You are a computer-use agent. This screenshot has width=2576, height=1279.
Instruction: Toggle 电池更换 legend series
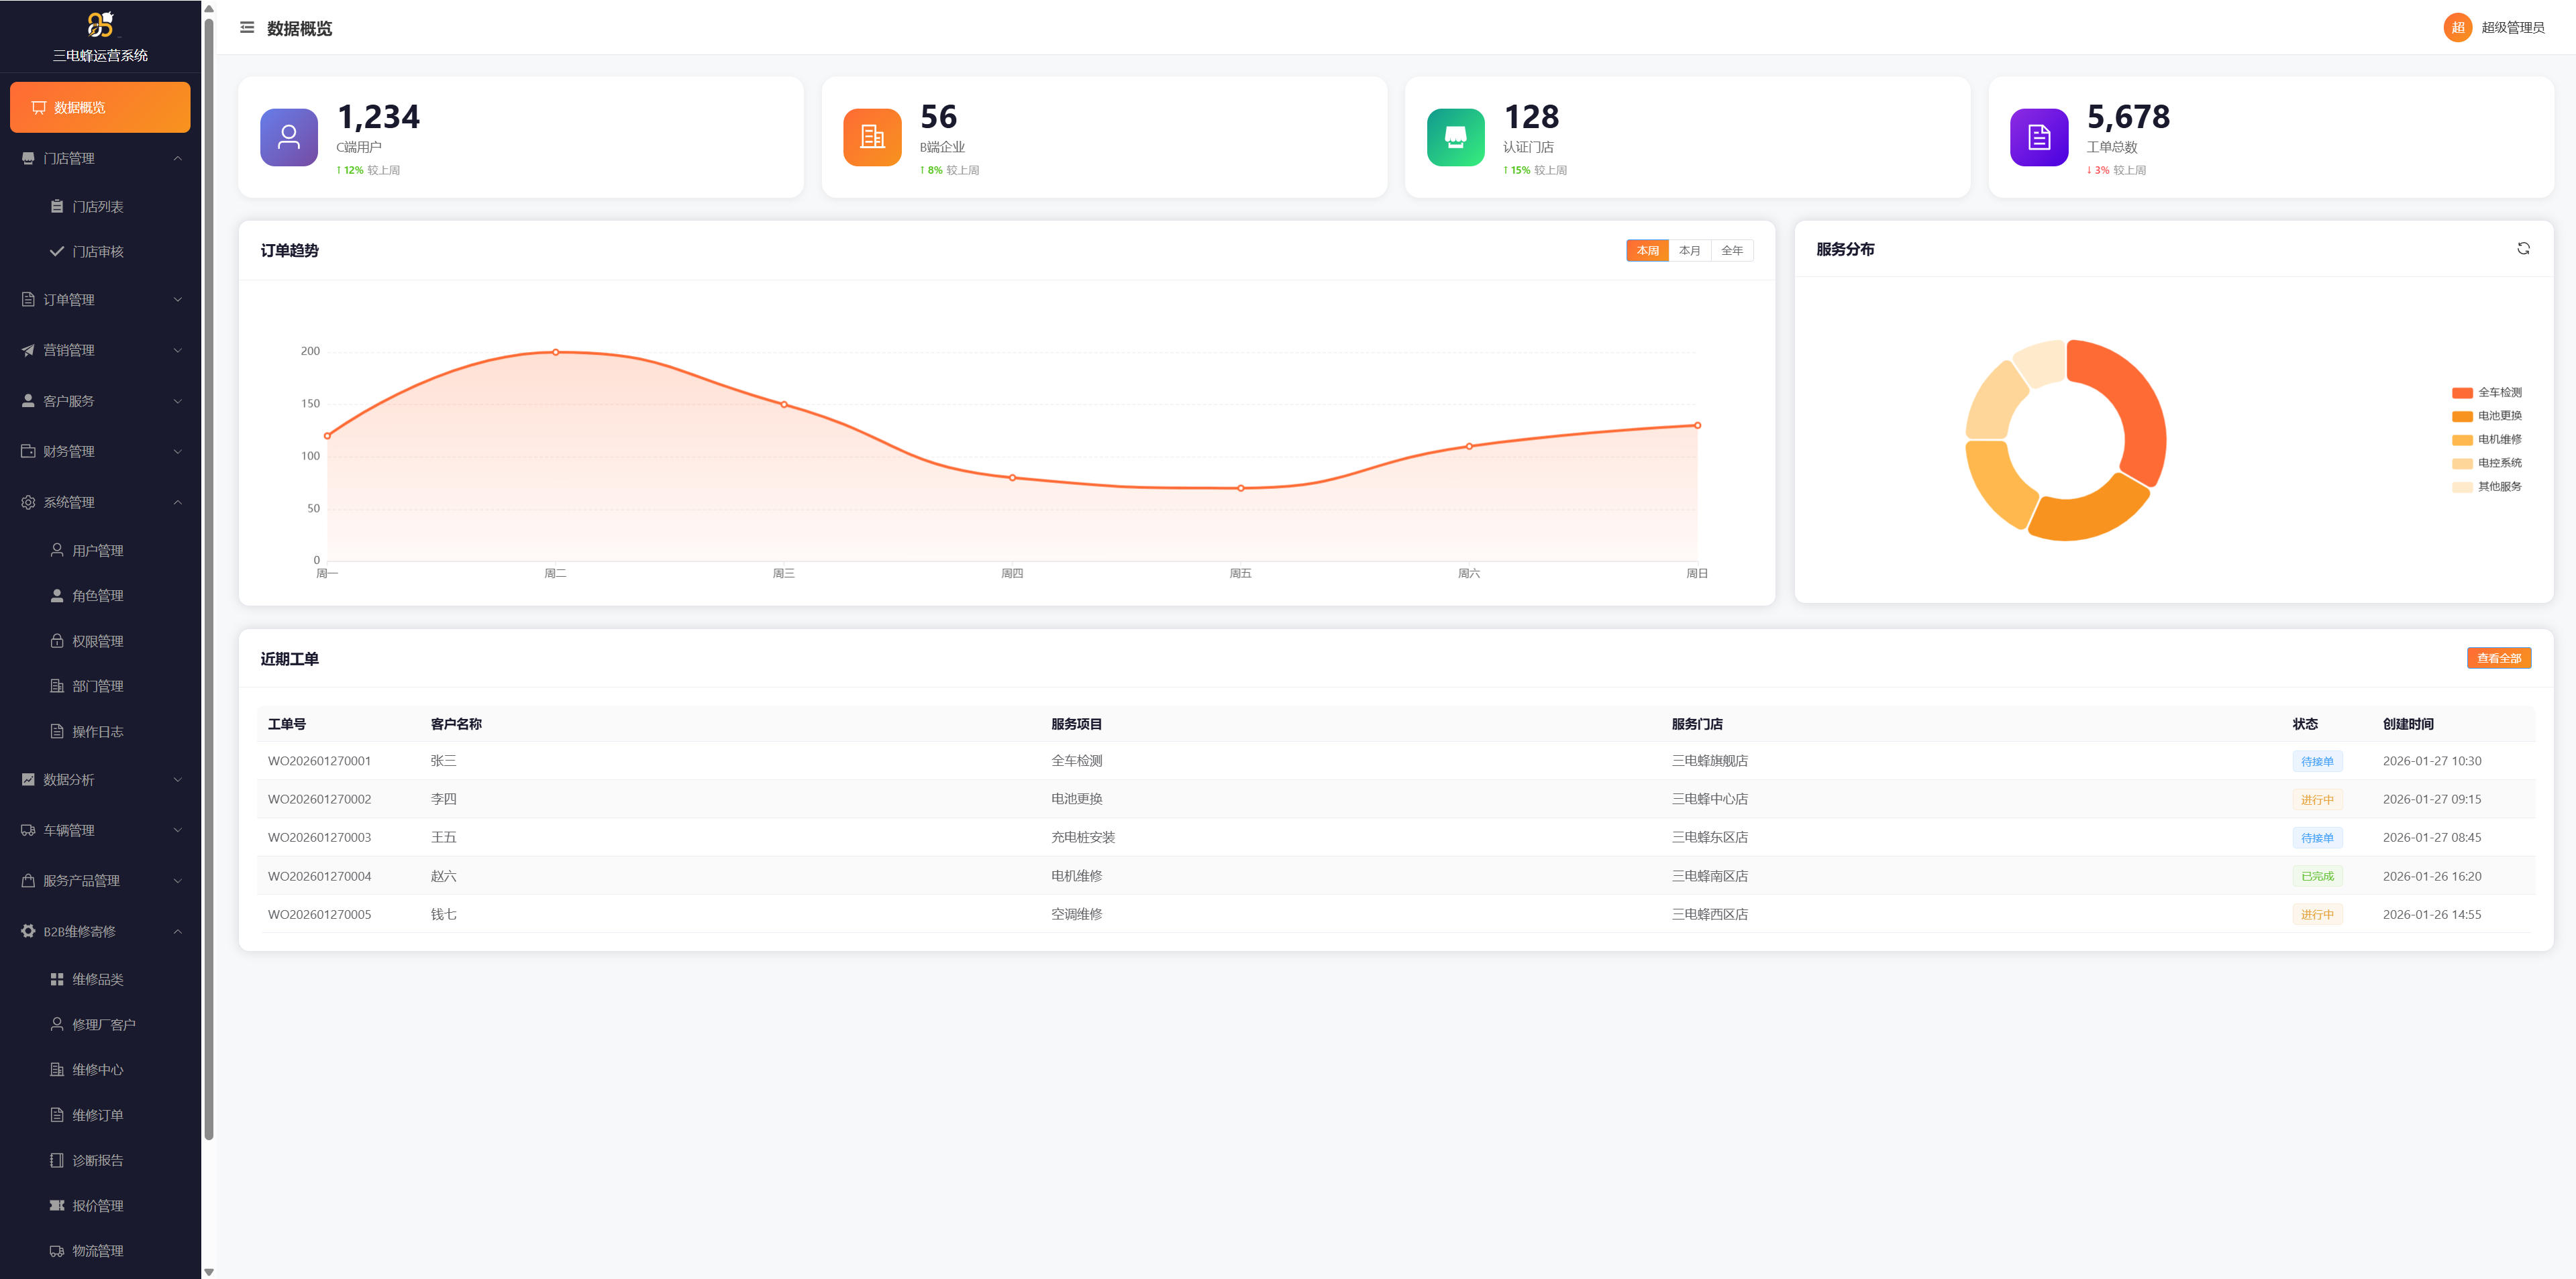[x=2486, y=416]
